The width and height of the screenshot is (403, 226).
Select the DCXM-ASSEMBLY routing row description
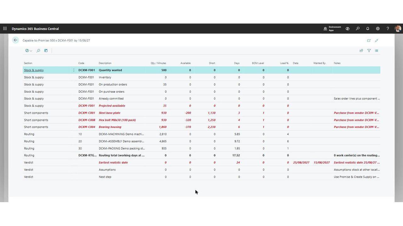pos(121,141)
